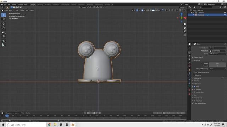Click the Options button in viewport header
Image resolution: width=227 pixels, height=127 pixels.
[x=183, y=7]
